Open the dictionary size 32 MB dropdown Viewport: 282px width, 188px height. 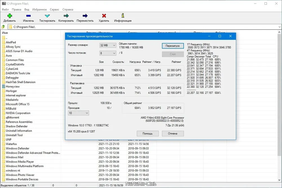[108, 45]
